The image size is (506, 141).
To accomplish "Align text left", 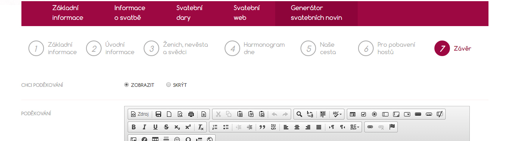I will 286,127.
